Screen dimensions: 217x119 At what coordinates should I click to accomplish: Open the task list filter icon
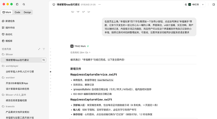44,49
